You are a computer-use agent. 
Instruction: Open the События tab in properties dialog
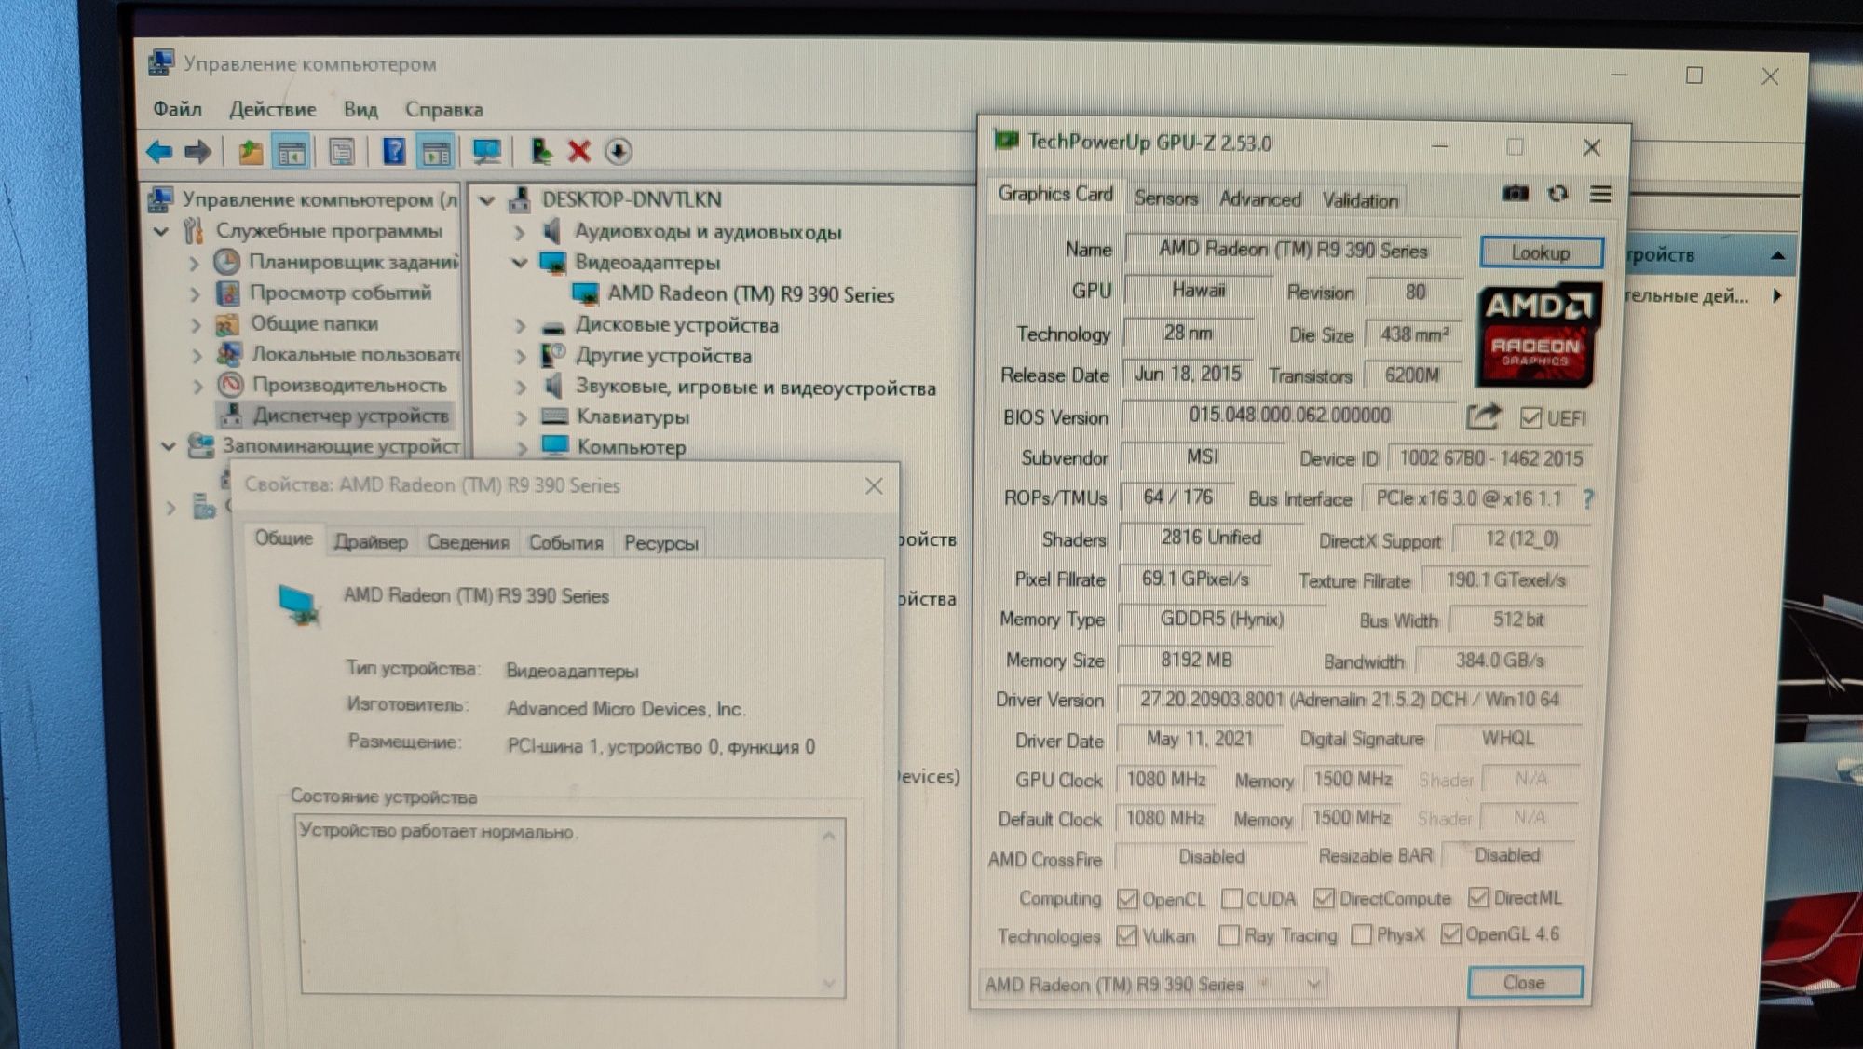565,543
